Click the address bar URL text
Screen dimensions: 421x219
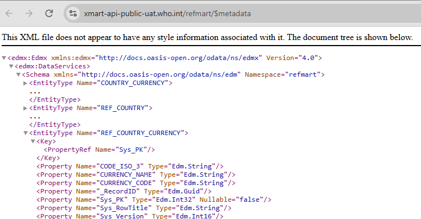[167, 14]
